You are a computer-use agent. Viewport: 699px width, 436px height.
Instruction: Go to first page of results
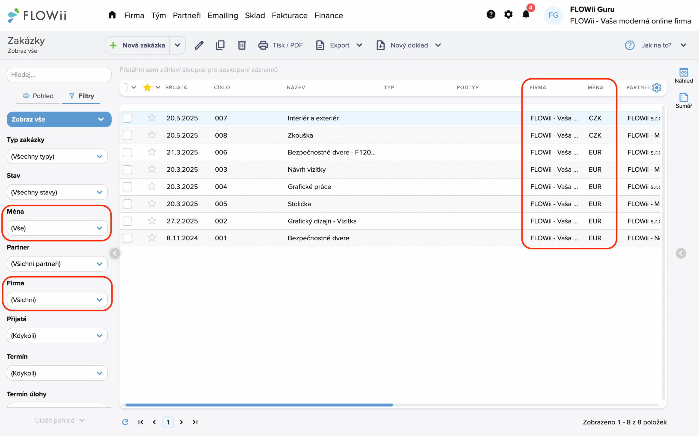(x=141, y=422)
